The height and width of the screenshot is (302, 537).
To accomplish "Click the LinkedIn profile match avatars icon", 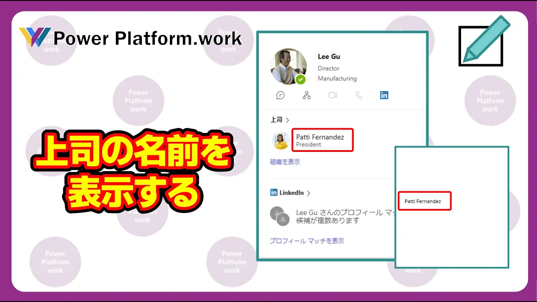I will (280, 216).
